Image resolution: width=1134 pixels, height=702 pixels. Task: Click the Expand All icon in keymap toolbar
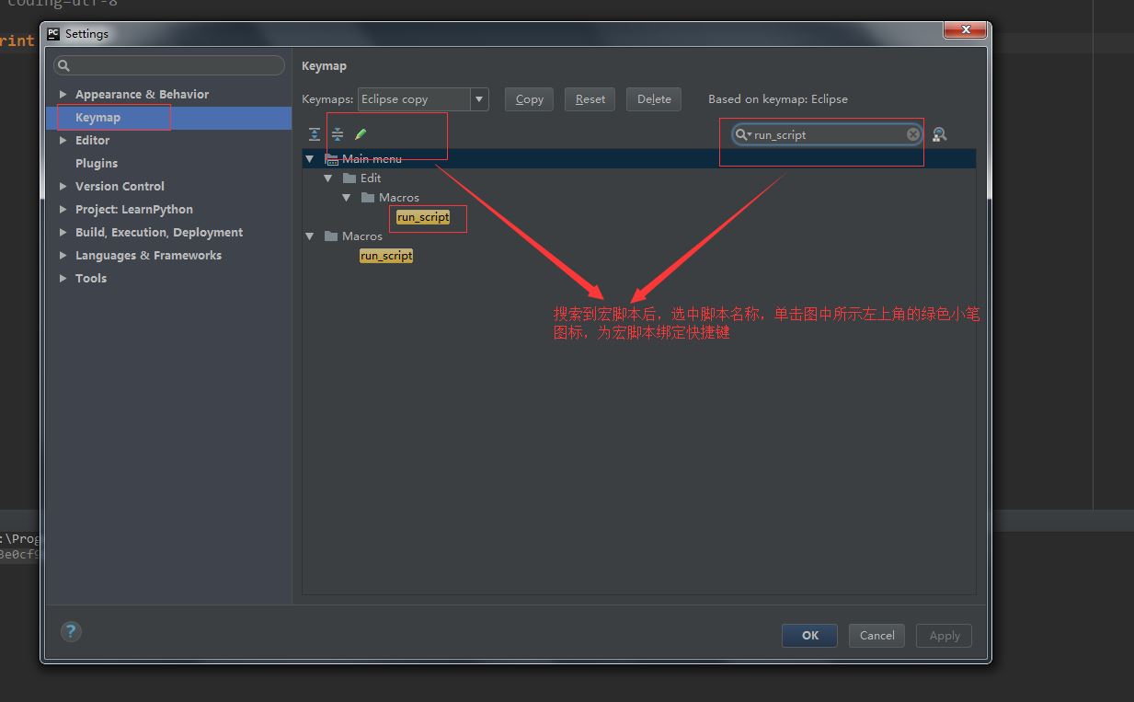click(315, 134)
